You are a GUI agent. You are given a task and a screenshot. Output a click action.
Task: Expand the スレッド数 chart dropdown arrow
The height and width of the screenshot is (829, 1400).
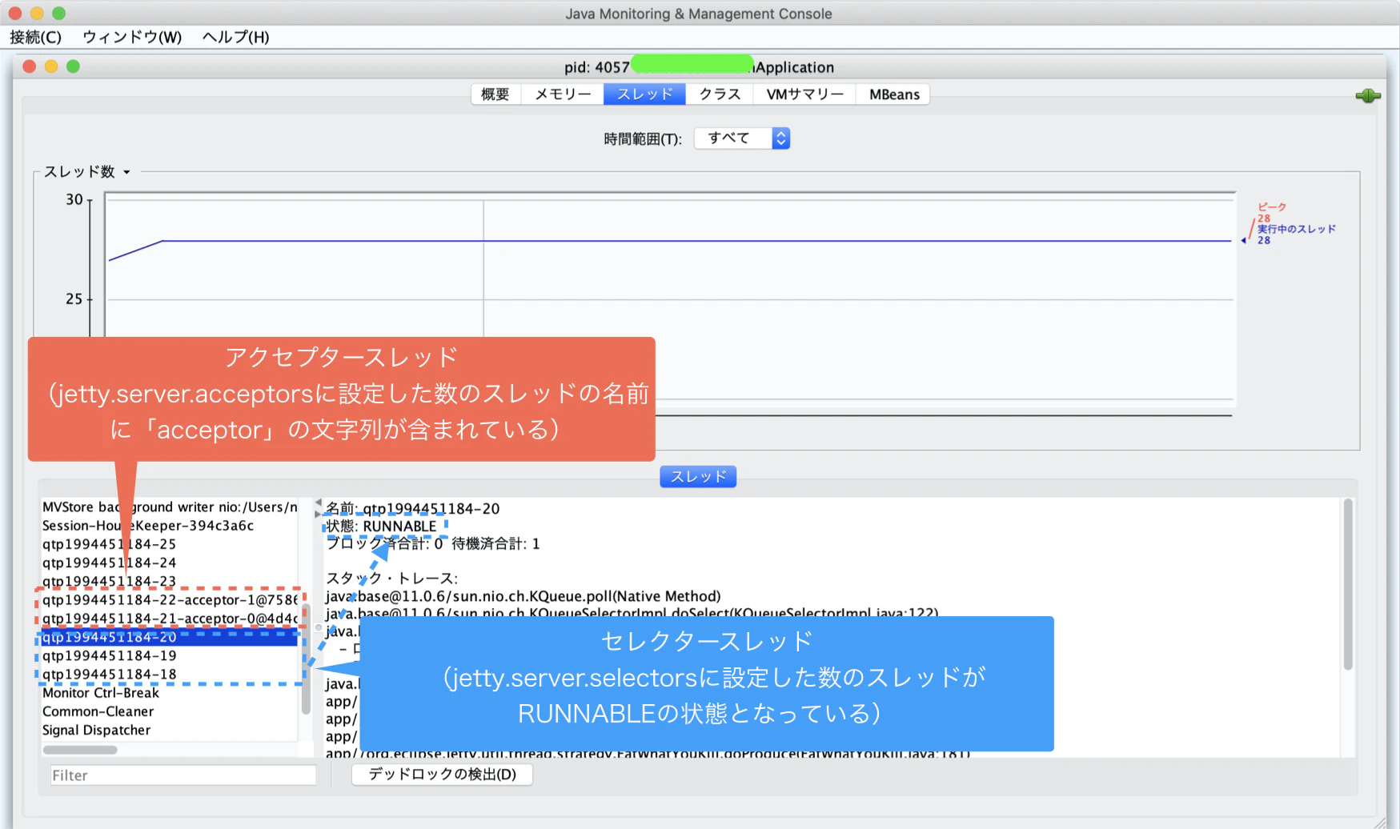coord(126,172)
